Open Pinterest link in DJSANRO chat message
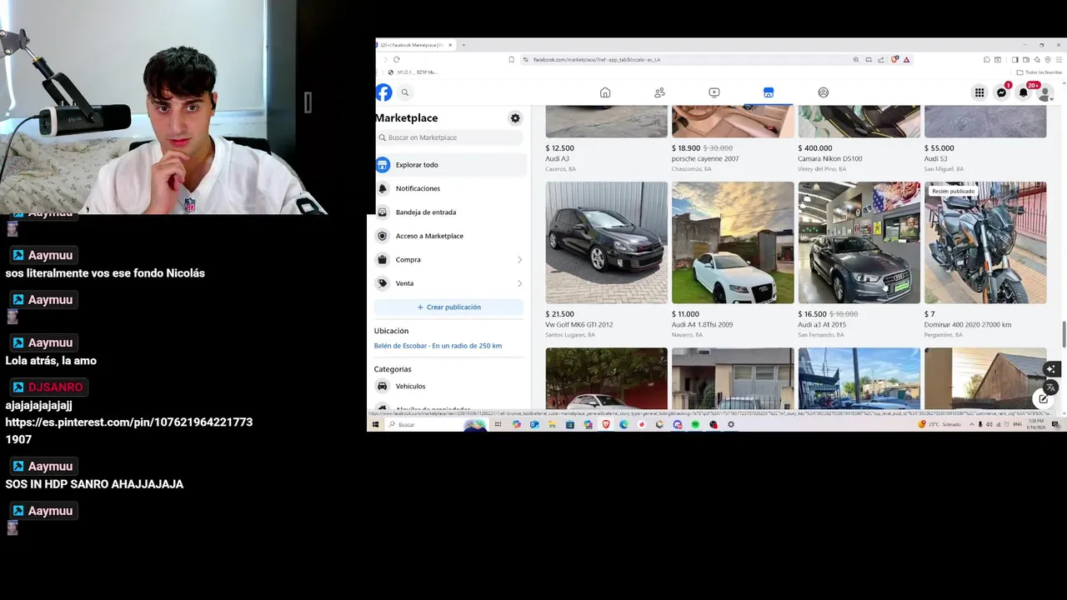 [128, 431]
